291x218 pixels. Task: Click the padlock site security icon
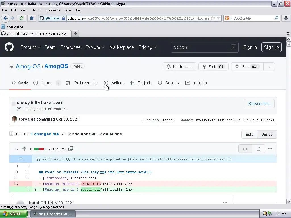63,18
